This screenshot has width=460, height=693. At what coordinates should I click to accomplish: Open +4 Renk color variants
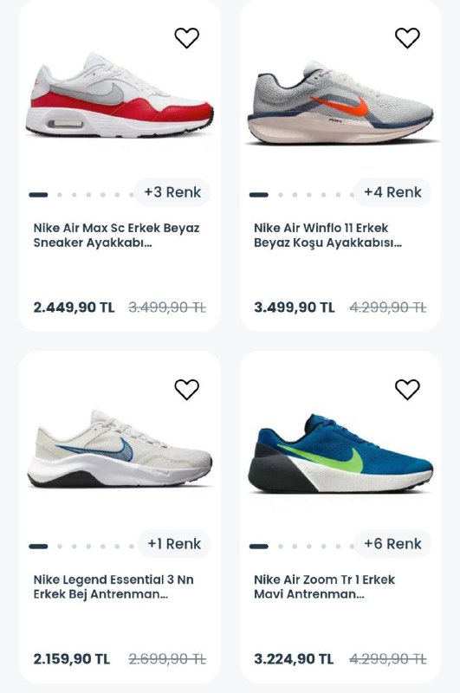pyautogui.click(x=392, y=192)
